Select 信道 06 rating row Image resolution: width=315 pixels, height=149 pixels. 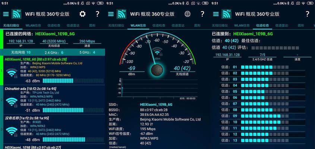pyautogui.click(x=262, y=98)
